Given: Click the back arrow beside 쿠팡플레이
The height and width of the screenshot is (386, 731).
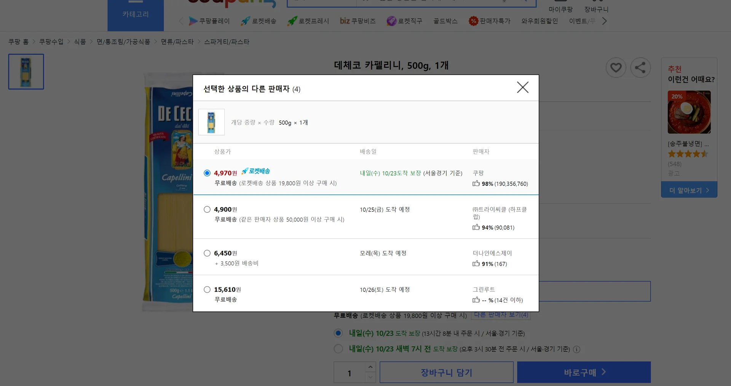Looking at the screenshot, I should pos(181,21).
